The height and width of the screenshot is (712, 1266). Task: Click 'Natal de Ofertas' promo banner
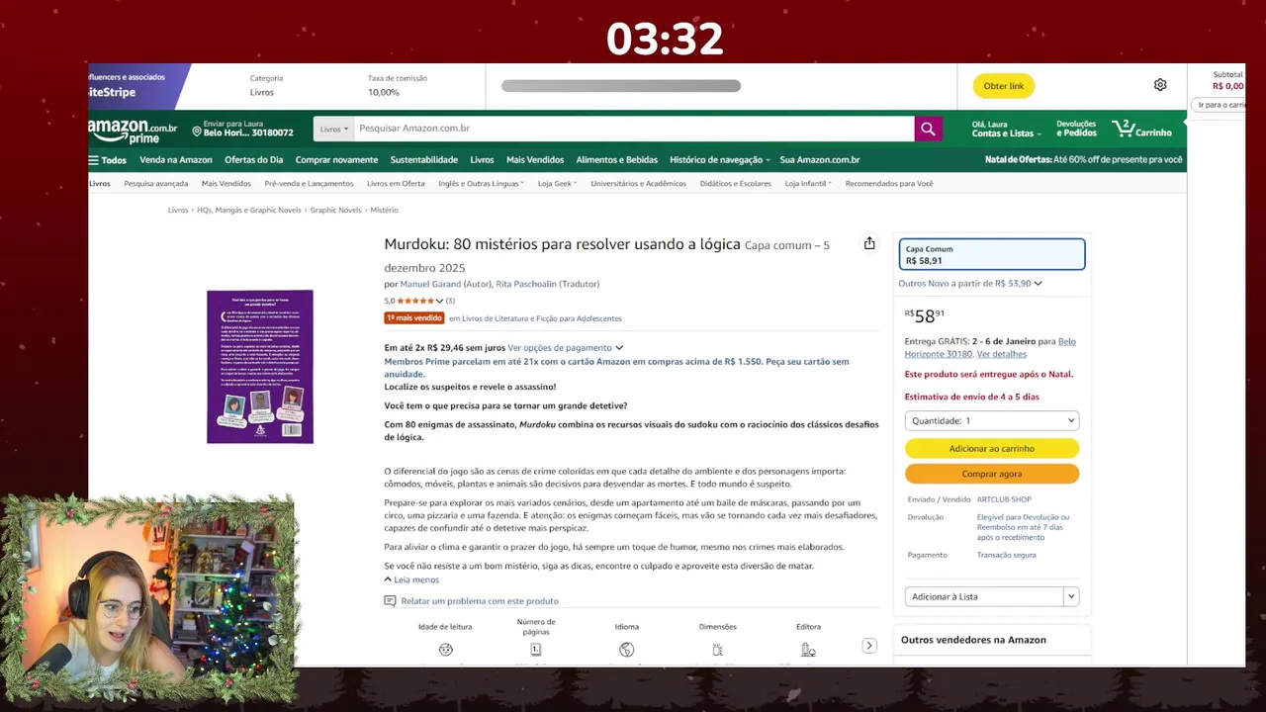tap(1083, 160)
